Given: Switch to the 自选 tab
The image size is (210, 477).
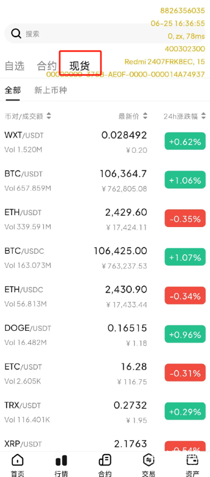Looking at the screenshot, I should coord(14,66).
